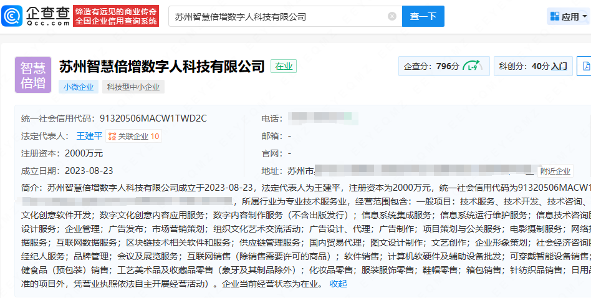
Task: Open the 科创分 40分 入门 badge
Action: (533, 66)
